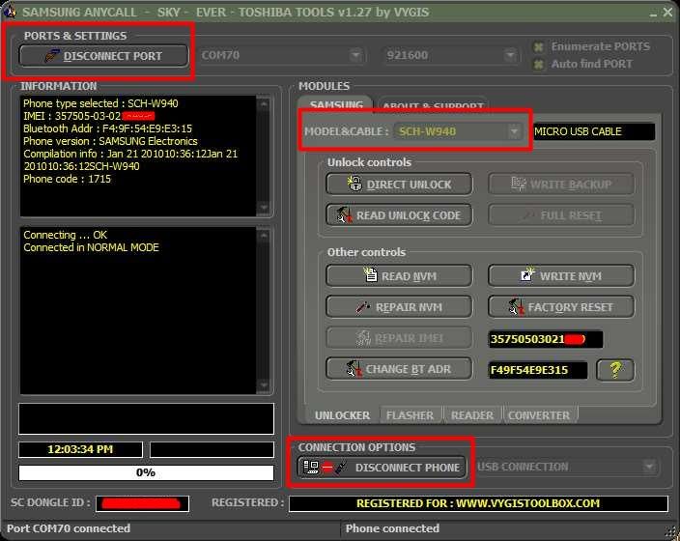Toggle the Enumerate PORTS checkbox
This screenshot has height=541, width=680.
point(538,47)
